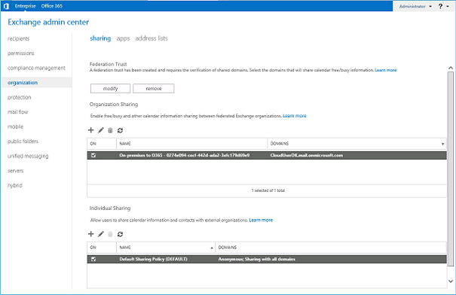Click the Organization Sharing ON column header
Screen dimensions: 456x295
click(x=102, y=144)
